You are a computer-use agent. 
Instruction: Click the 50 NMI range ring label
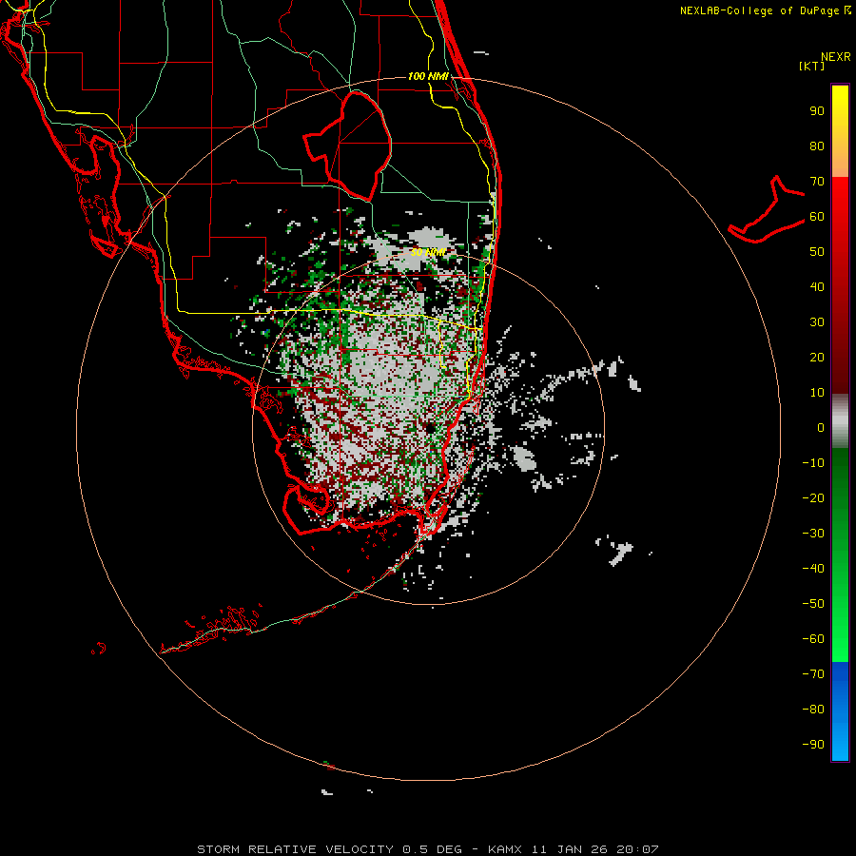(428, 253)
